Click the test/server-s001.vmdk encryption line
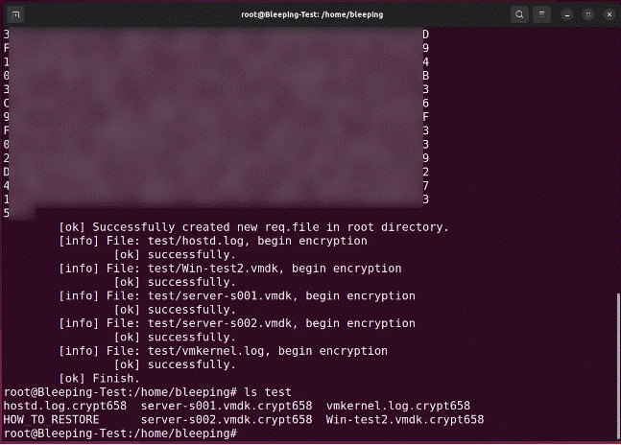 point(237,296)
